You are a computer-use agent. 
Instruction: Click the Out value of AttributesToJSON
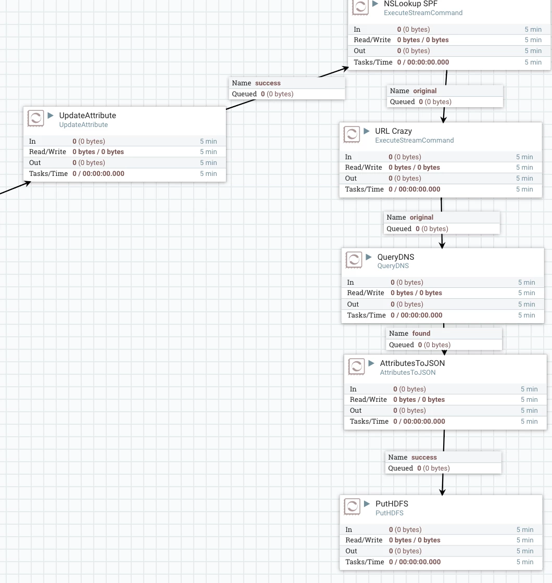409,411
